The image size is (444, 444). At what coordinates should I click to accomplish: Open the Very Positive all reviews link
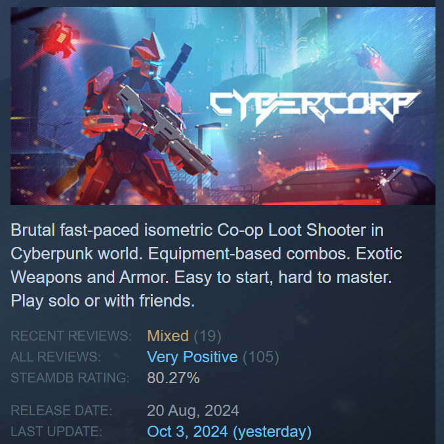click(192, 357)
